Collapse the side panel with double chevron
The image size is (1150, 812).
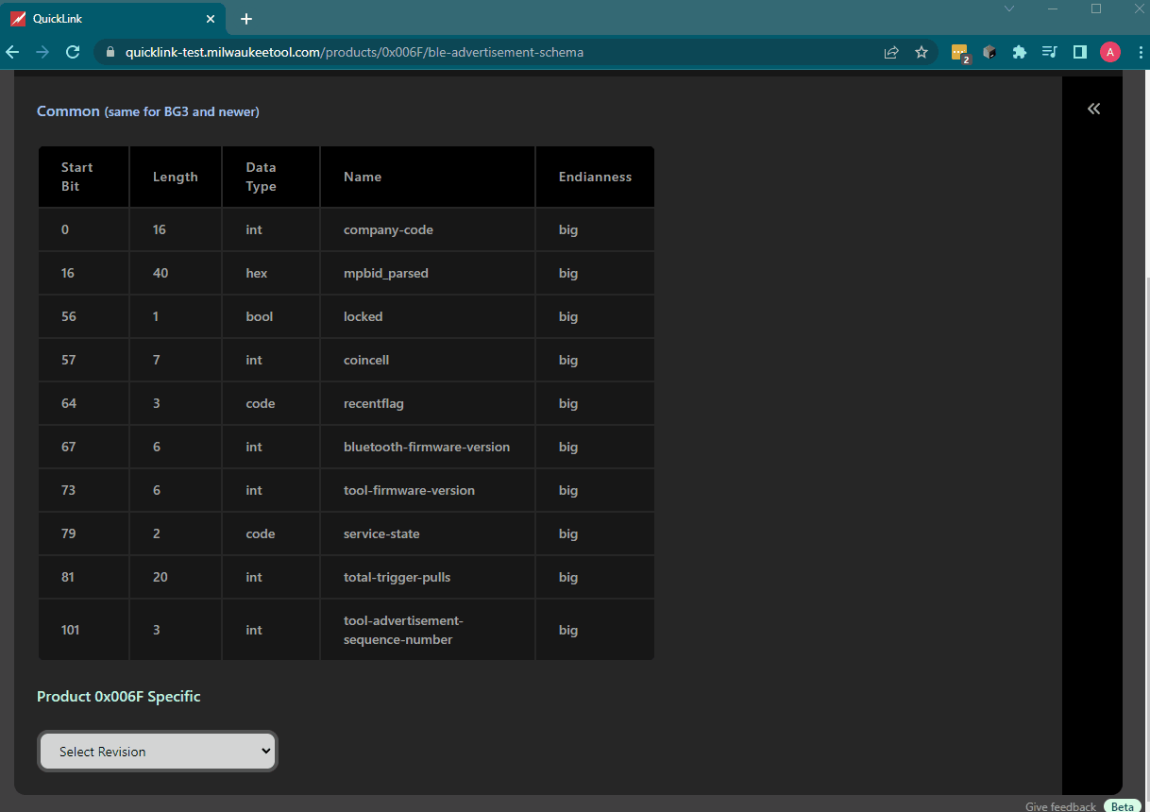click(1093, 109)
